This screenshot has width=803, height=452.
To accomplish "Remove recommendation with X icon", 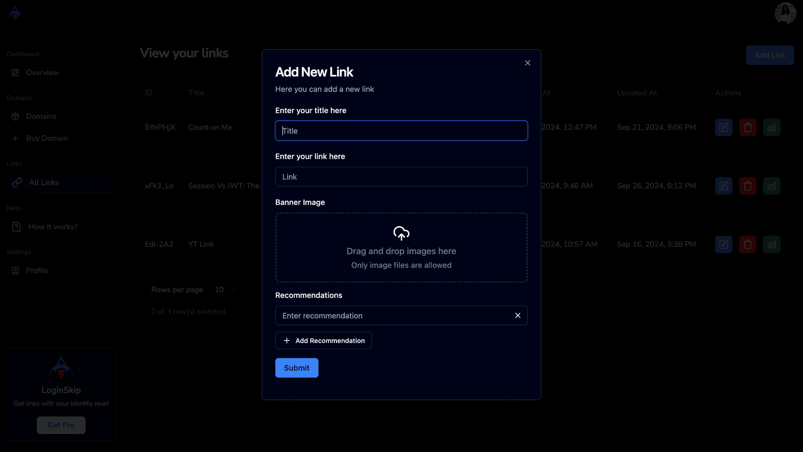I will pyautogui.click(x=518, y=315).
